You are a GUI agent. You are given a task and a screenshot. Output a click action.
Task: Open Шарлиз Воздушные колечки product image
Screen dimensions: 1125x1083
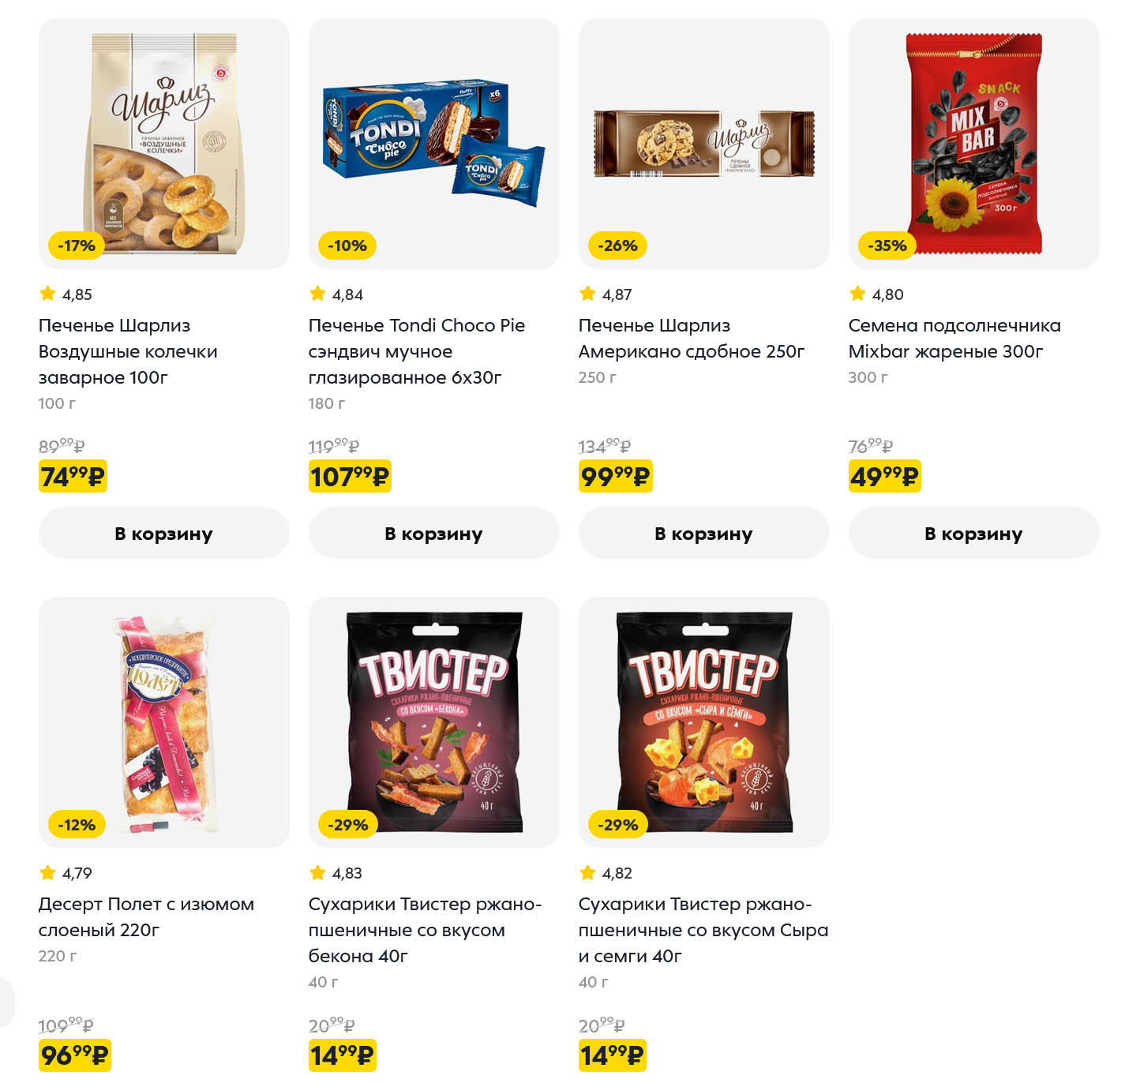tap(163, 143)
